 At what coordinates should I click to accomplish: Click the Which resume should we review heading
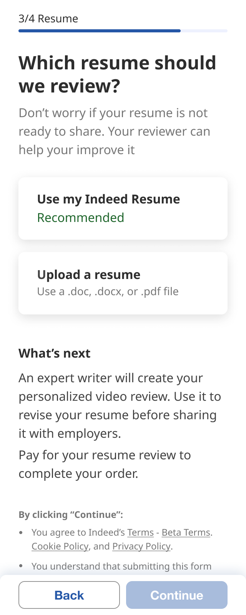(117, 74)
